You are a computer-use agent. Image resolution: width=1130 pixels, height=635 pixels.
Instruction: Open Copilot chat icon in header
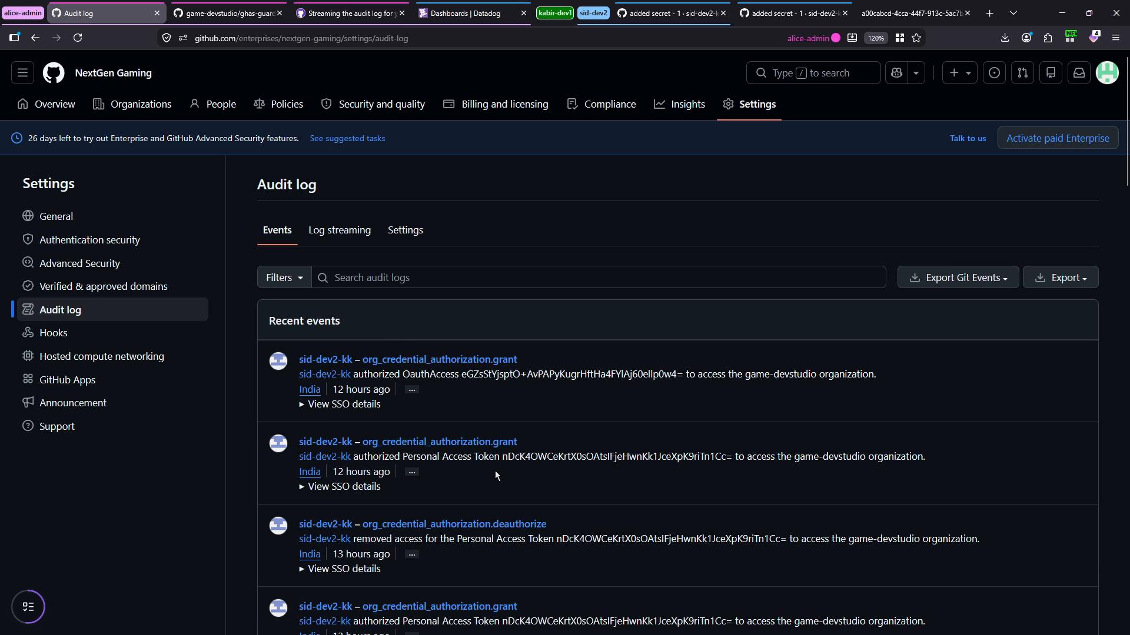[x=896, y=73]
